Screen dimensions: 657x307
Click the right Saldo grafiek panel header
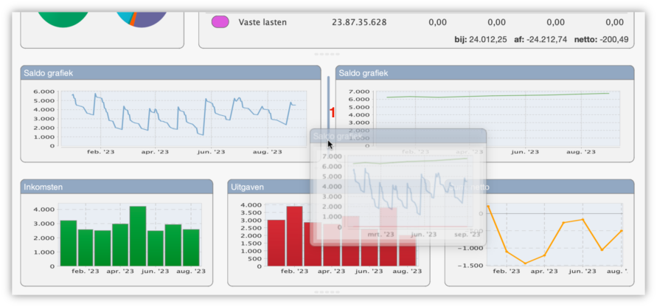484,73
